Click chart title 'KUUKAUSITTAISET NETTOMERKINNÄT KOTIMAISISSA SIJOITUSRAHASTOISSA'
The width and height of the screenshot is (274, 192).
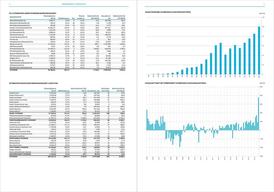point(176,83)
